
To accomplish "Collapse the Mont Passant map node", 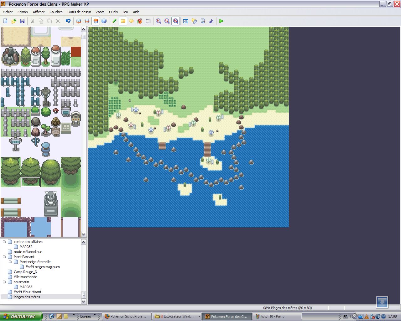I will 4,257.
